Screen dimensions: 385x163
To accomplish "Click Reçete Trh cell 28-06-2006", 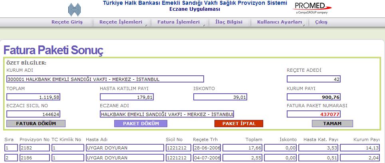I will tap(207, 148).
